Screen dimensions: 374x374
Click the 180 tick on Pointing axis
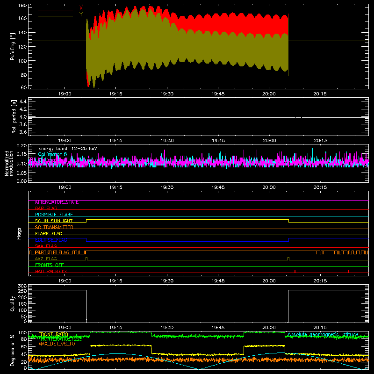[22, 5]
